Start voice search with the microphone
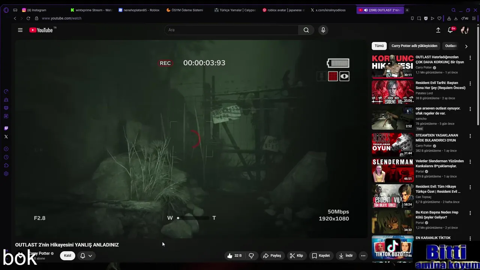Image resolution: width=480 pixels, height=270 pixels. (323, 30)
